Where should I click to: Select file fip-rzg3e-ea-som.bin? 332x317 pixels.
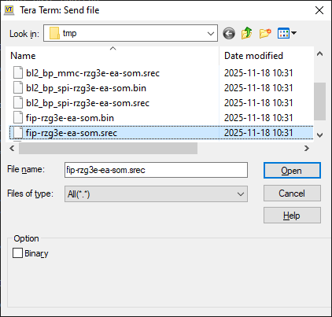(x=70, y=118)
